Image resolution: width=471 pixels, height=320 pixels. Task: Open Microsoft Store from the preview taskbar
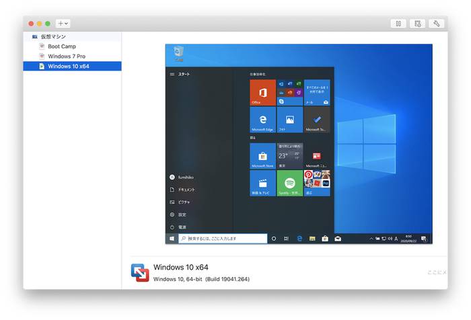click(x=325, y=239)
